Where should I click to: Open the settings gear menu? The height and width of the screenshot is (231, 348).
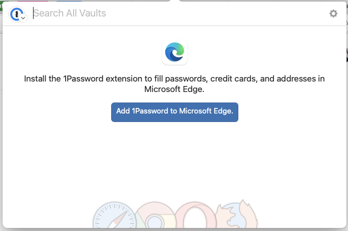pyautogui.click(x=333, y=13)
